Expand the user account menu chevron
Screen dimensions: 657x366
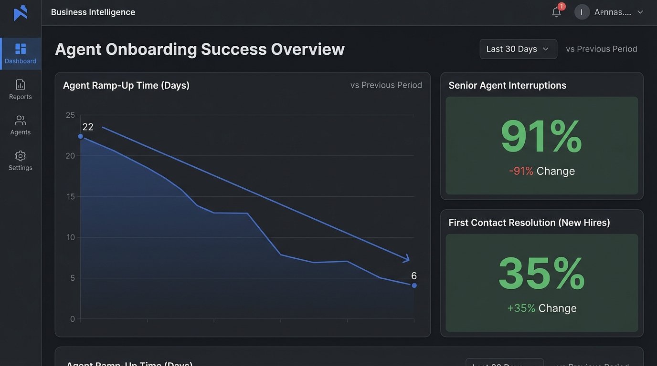pos(640,12)
